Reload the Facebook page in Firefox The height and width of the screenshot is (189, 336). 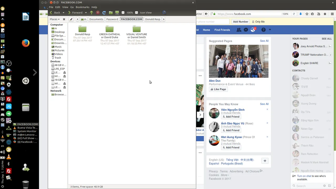coord(294,14)
